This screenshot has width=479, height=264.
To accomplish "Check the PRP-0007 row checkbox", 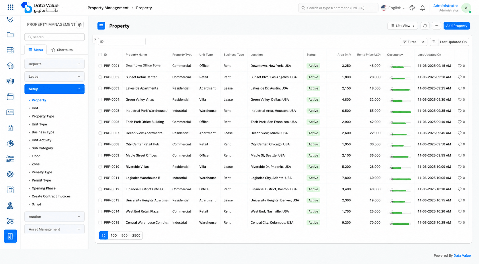I will tap(100, 133).
